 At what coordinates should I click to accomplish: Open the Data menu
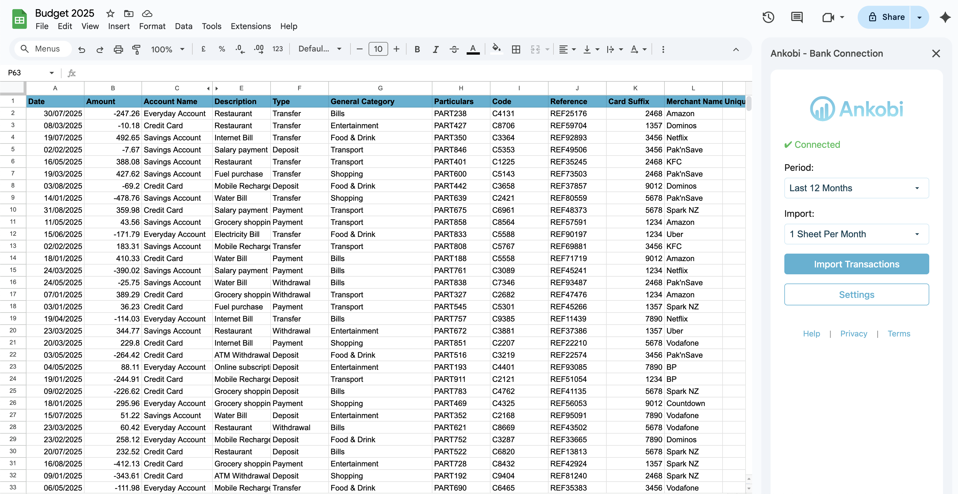click(184, 26)
